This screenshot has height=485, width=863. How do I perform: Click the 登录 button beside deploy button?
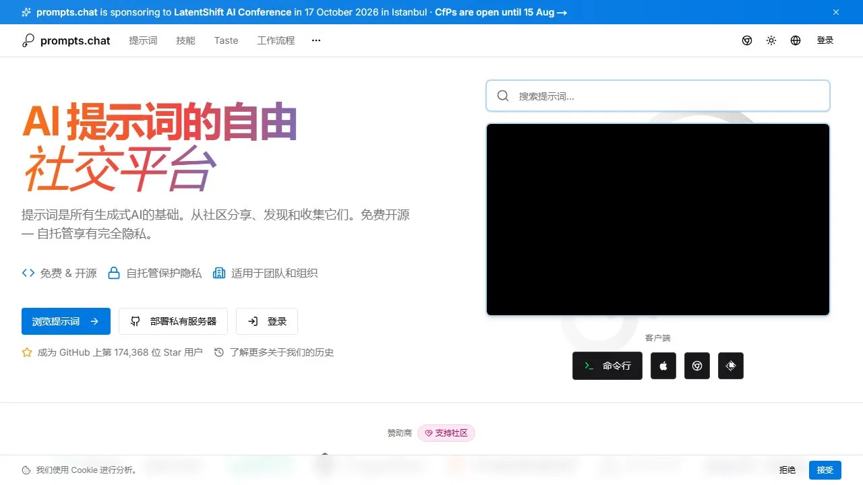coord(267,321)
